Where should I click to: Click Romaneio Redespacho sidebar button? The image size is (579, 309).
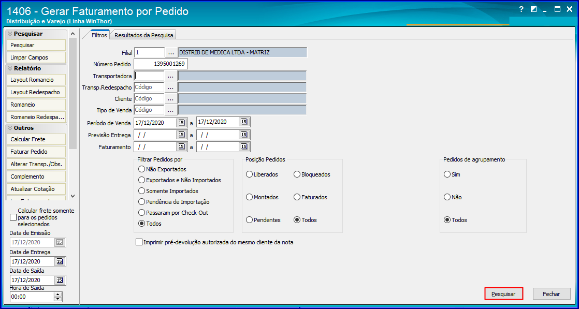point(36,117)
